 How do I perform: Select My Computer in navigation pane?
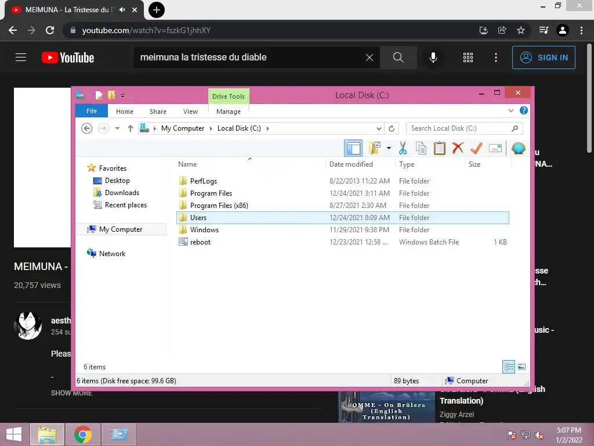click(121, 229)
